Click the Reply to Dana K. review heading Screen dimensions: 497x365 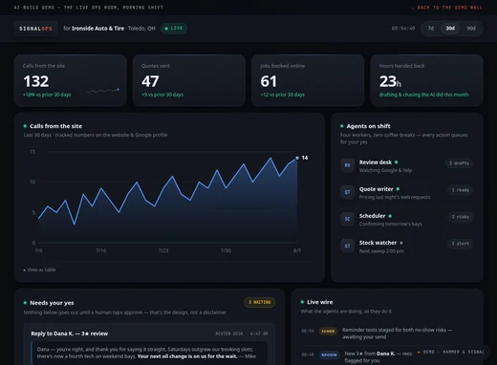coord(70,333)
